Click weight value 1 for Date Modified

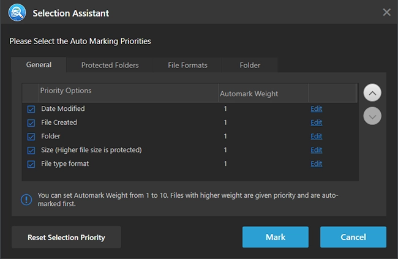225,108
